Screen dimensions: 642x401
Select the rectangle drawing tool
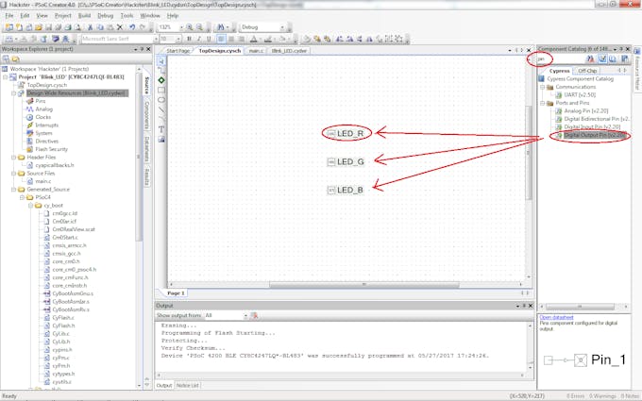tap(161, 89)
